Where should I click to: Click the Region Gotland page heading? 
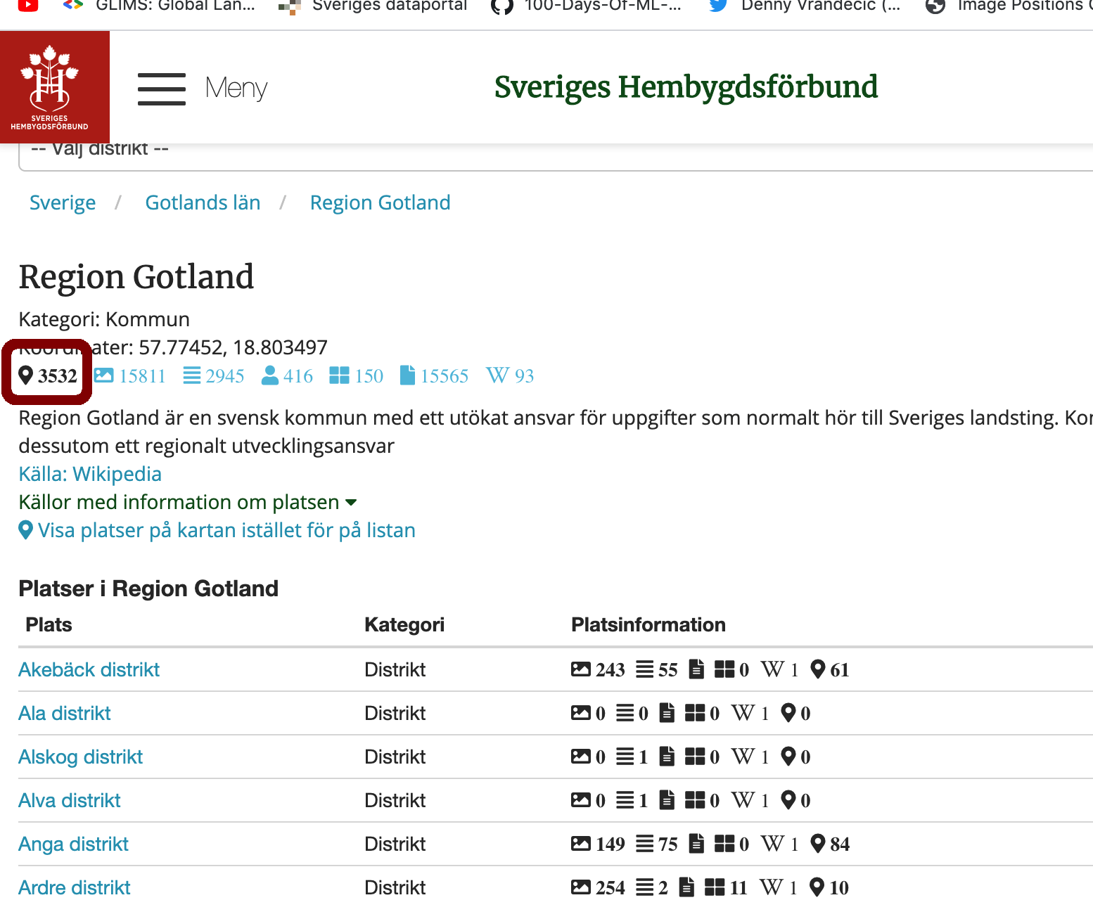tap(136, 276)
